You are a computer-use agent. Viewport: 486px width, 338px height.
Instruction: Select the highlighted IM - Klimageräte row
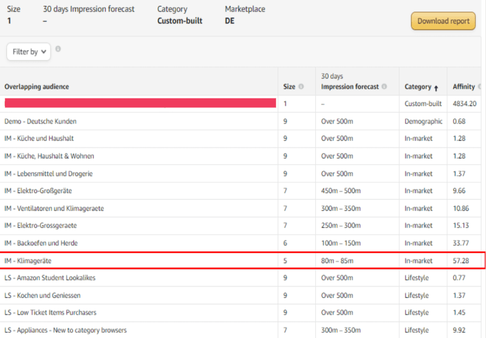click(x=27, y=260)
